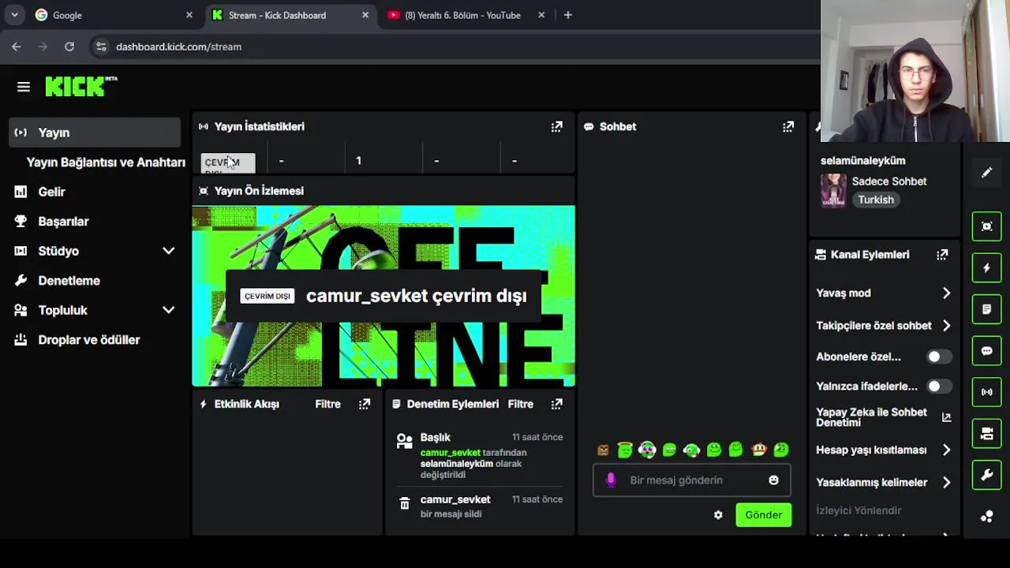
Task: Go back in browser navigation
Action: click(x=17, y=47)
